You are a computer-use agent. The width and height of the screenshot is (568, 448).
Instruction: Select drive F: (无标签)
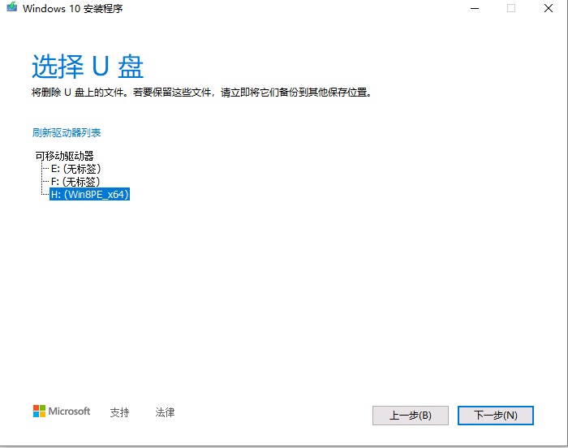coord(75,181)
